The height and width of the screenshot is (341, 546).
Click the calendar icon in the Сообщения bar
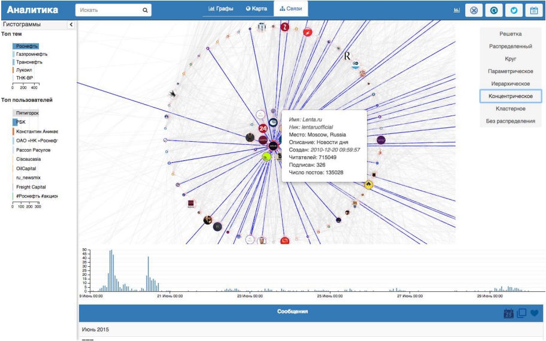click(509, 313)
